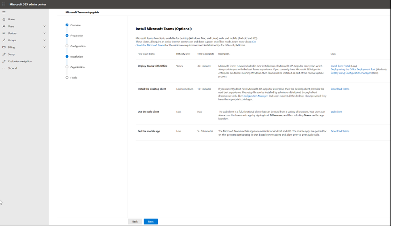Click the Use the web client row title
404x227 pixels.
148,112
